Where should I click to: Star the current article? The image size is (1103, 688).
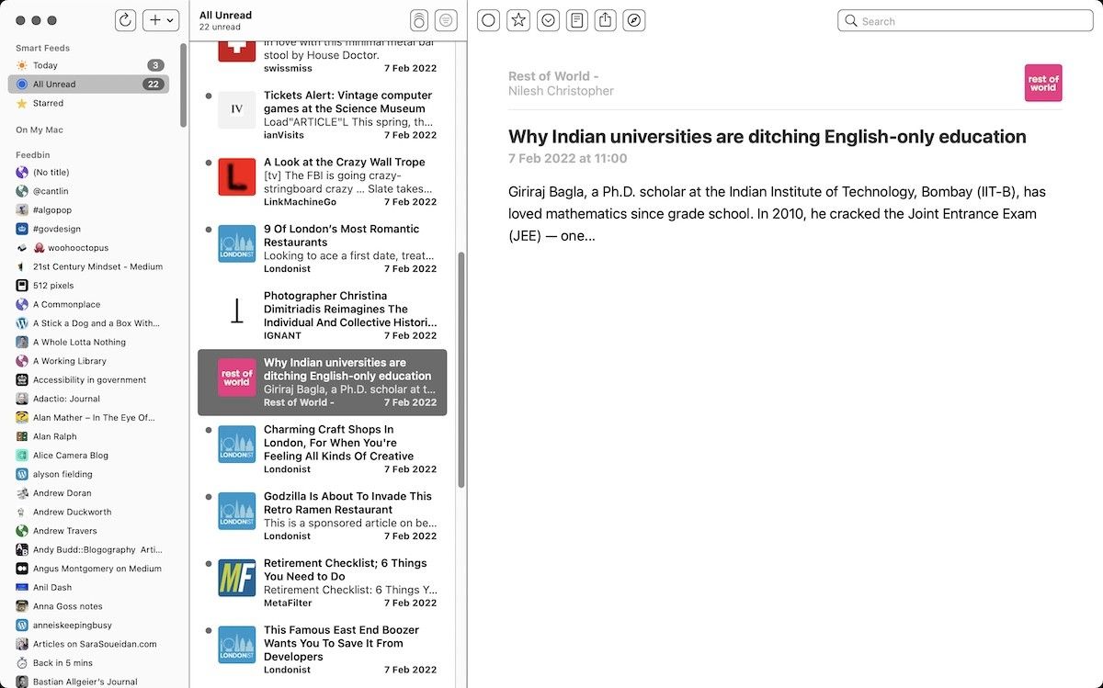click(x=518, y=20)
